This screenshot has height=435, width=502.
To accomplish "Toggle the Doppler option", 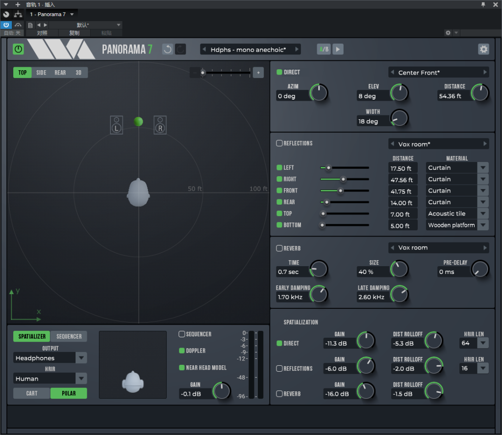I will [181, 351].
